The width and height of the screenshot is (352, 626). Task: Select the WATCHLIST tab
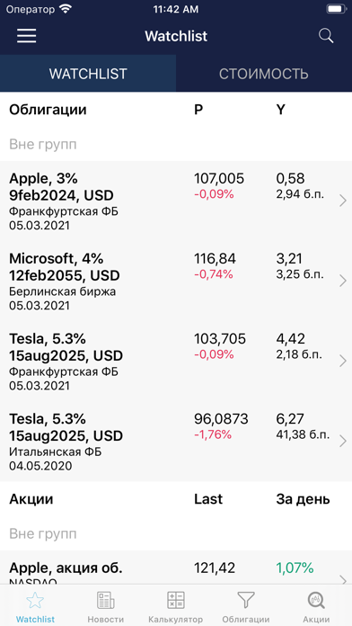(x=88, y=74)
